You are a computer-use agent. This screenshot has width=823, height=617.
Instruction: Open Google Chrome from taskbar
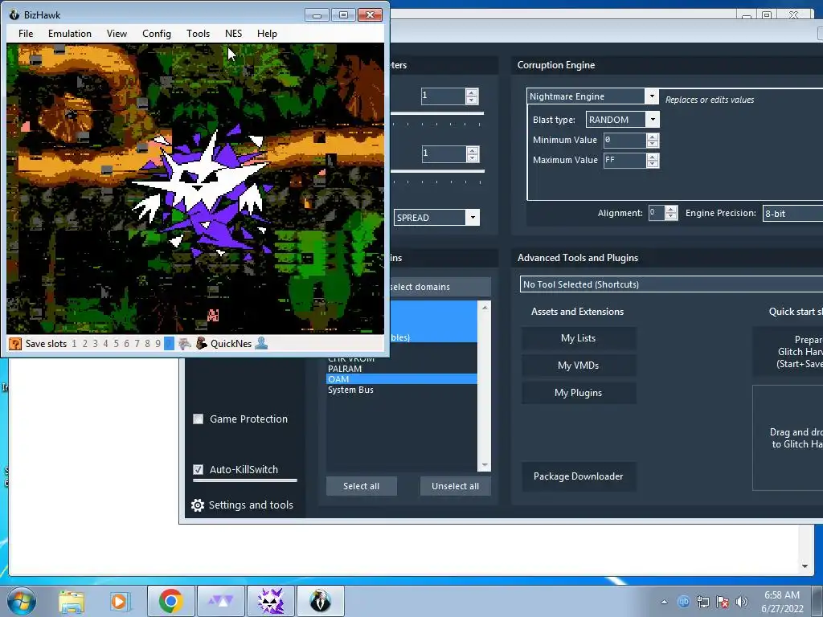click(x=170, y=601)
